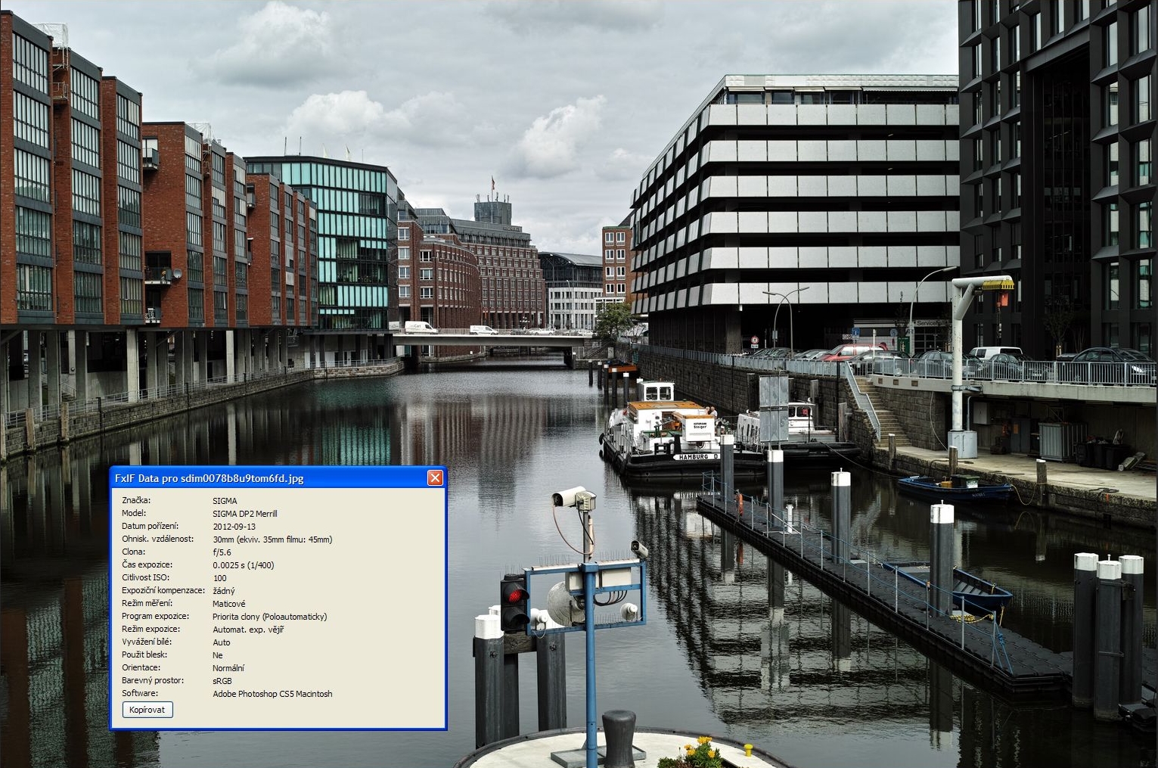Click the Značka label
Screen dimensions: 1158x768
coord(136,500)
